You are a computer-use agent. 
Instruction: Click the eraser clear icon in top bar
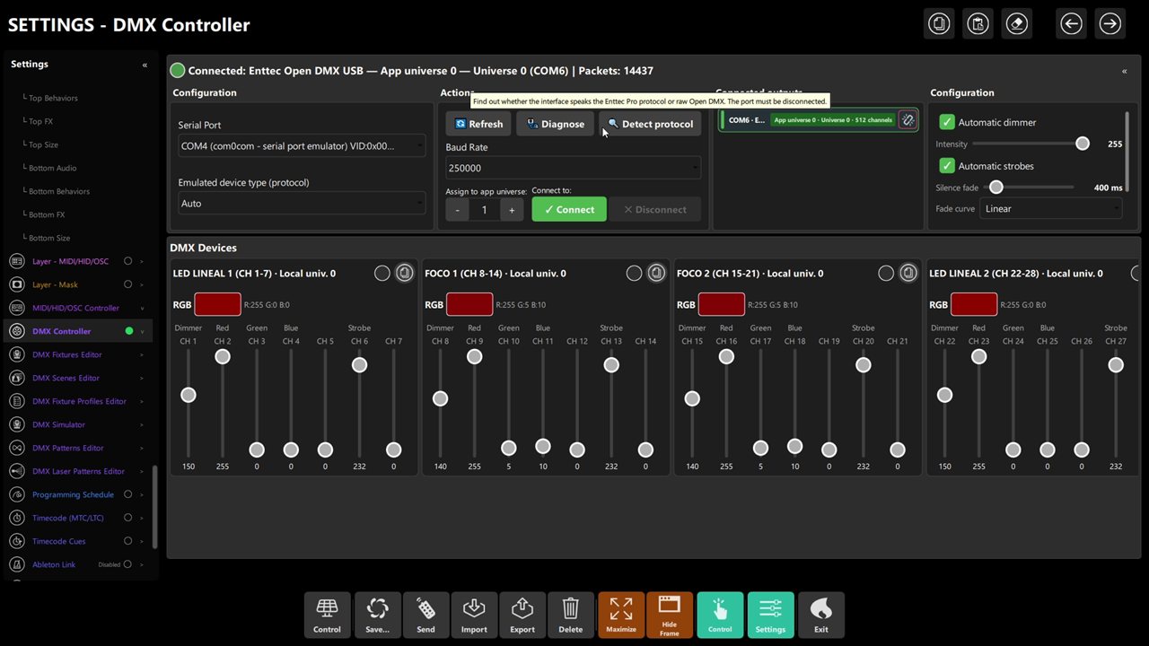(x=1017, y=24)
